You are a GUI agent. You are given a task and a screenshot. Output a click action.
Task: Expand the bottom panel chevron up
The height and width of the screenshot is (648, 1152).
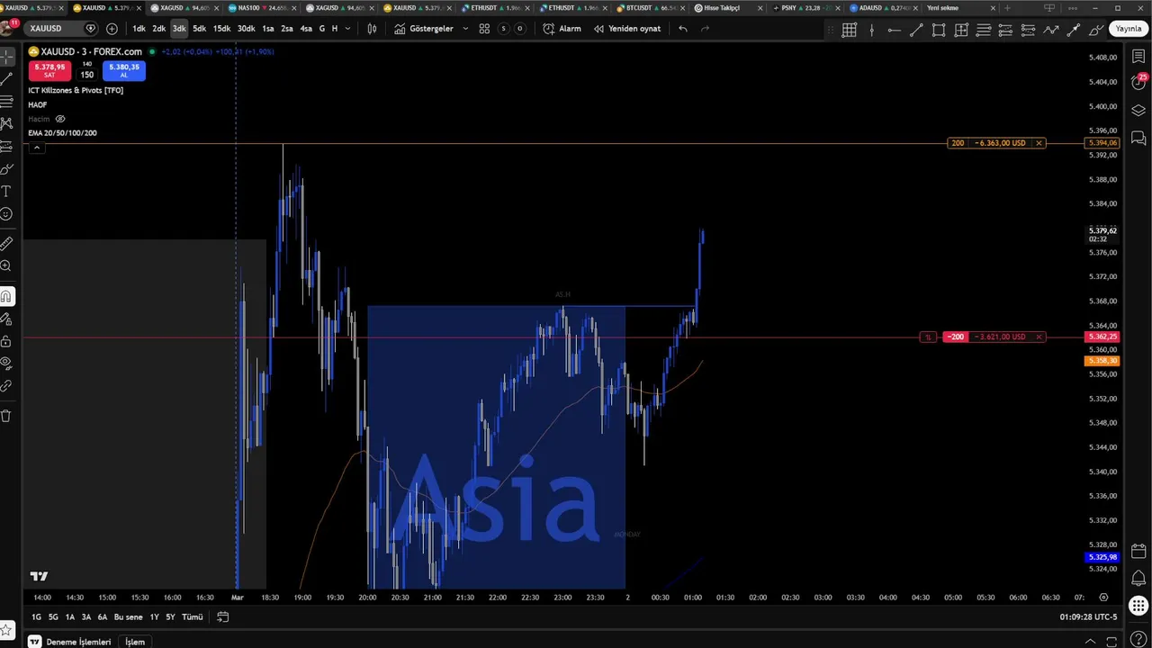1091,642
